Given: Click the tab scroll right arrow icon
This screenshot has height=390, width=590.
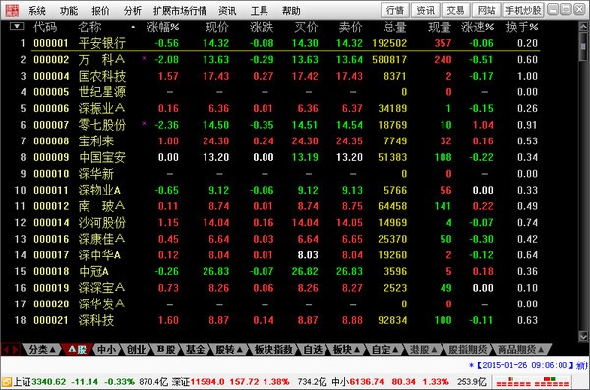Looking at the screenshot, I should [15, 350].
